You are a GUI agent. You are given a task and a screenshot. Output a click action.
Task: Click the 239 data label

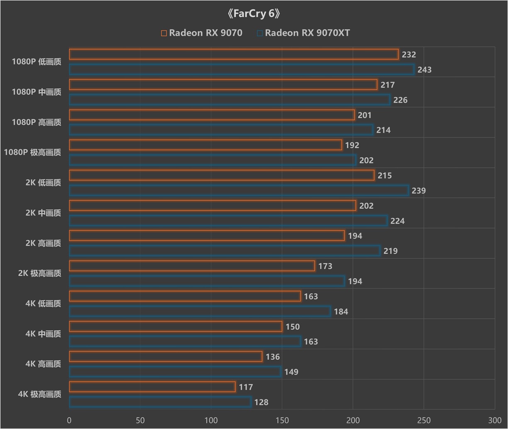coord(419,191)
